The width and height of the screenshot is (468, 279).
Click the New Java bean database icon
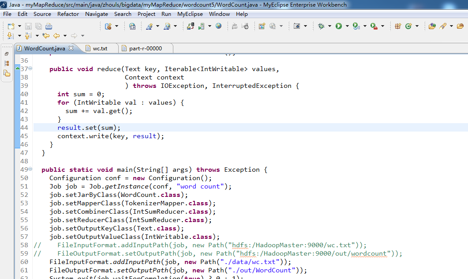[108, 26]
